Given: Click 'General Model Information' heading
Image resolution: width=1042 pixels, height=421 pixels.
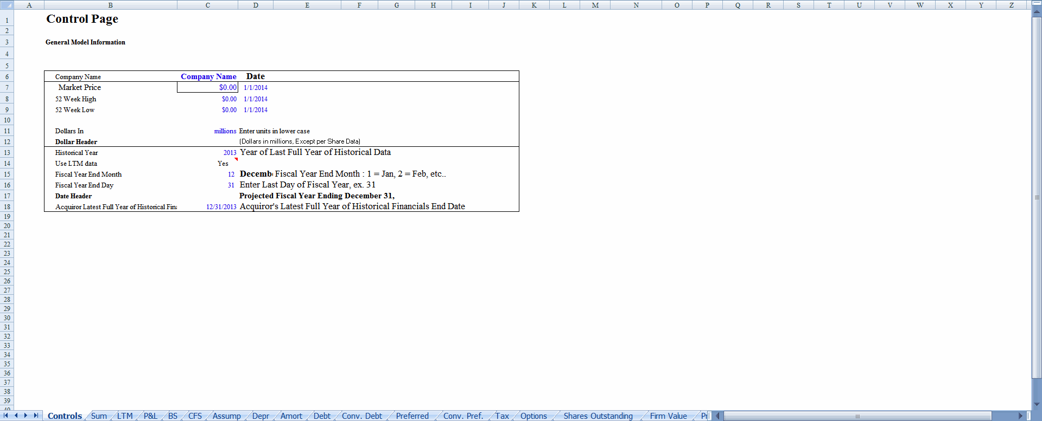Looking at the screenshot, I should [x=85, y=42].
